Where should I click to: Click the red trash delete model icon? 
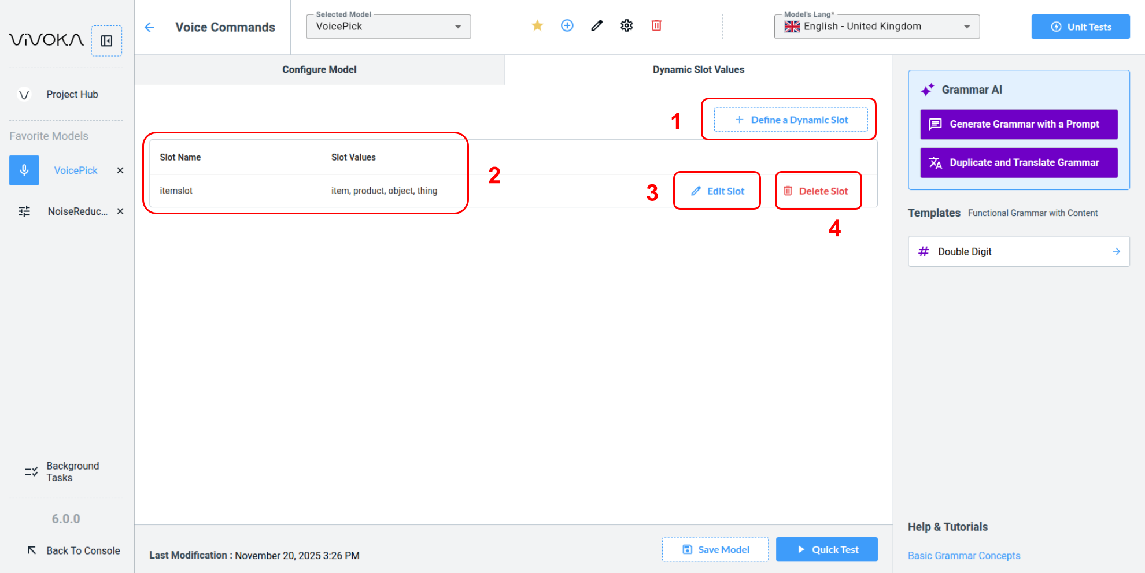point(656,25)
